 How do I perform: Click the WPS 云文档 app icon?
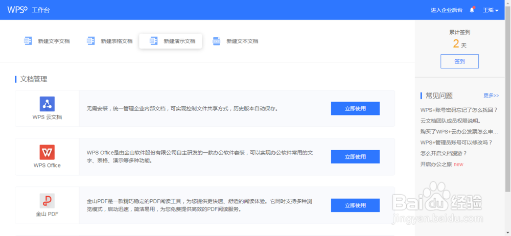(x=47, y=104)
